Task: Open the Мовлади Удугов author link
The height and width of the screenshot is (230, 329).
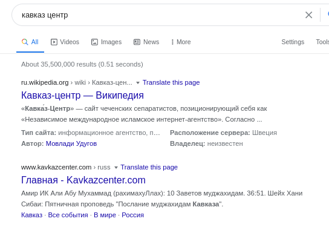Action: coord(71,143)
